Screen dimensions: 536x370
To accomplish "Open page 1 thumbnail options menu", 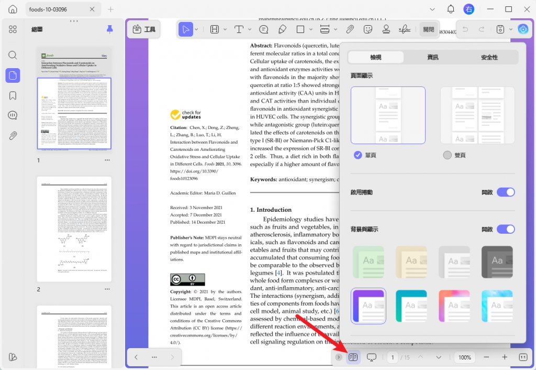I will pos(107,160).
